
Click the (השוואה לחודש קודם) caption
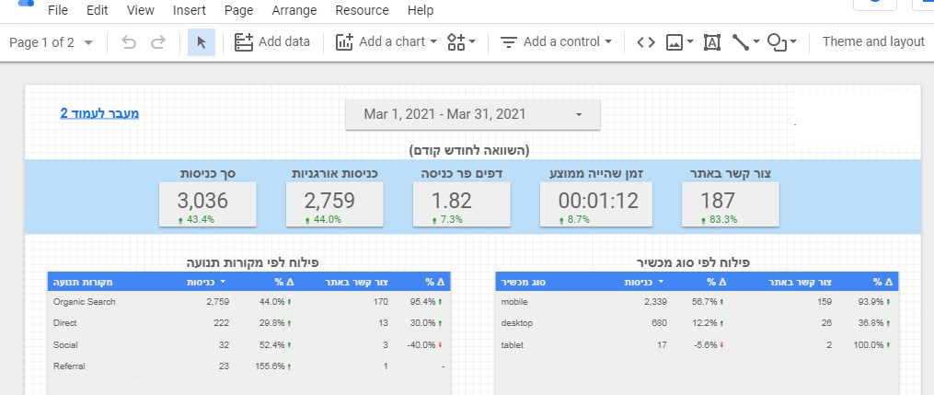coord(468,151)
